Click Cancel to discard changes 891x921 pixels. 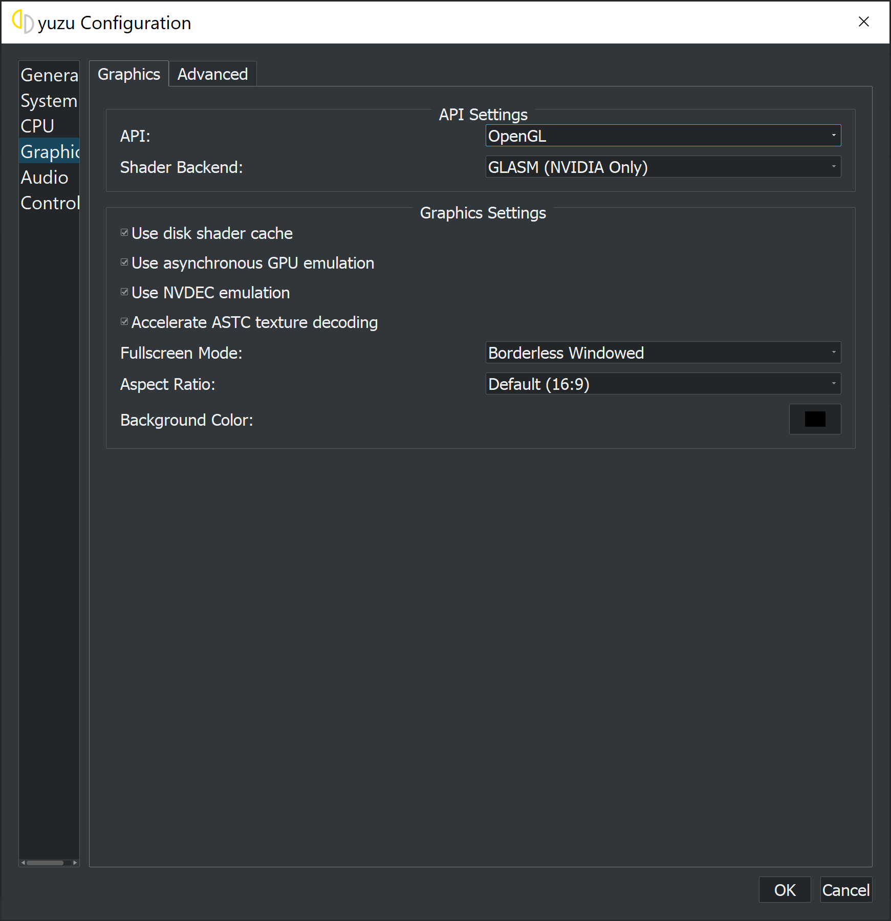tap(846, 890)
